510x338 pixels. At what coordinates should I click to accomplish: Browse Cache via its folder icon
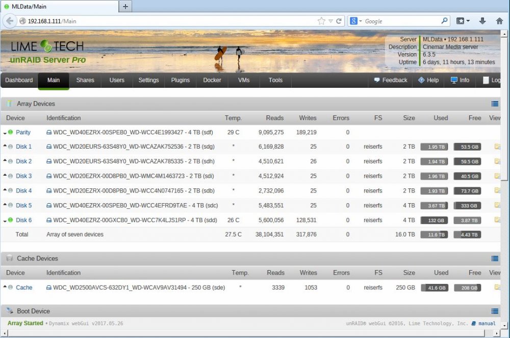497,287
